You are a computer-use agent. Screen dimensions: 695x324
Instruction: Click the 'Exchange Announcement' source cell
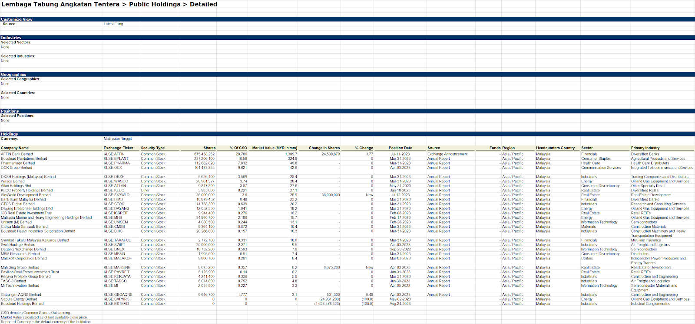tap(447, 154)
